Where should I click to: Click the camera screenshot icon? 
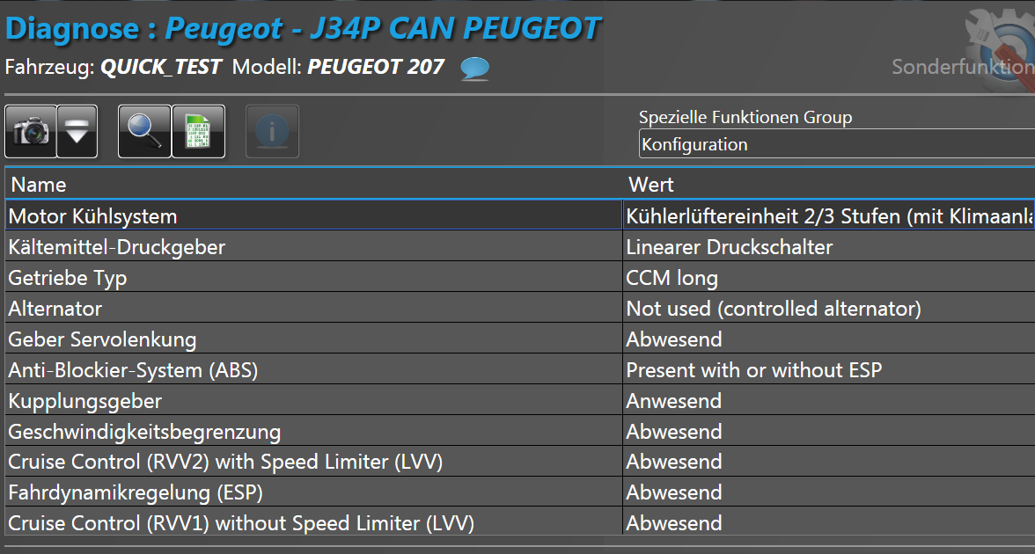(x=31, y=132)
